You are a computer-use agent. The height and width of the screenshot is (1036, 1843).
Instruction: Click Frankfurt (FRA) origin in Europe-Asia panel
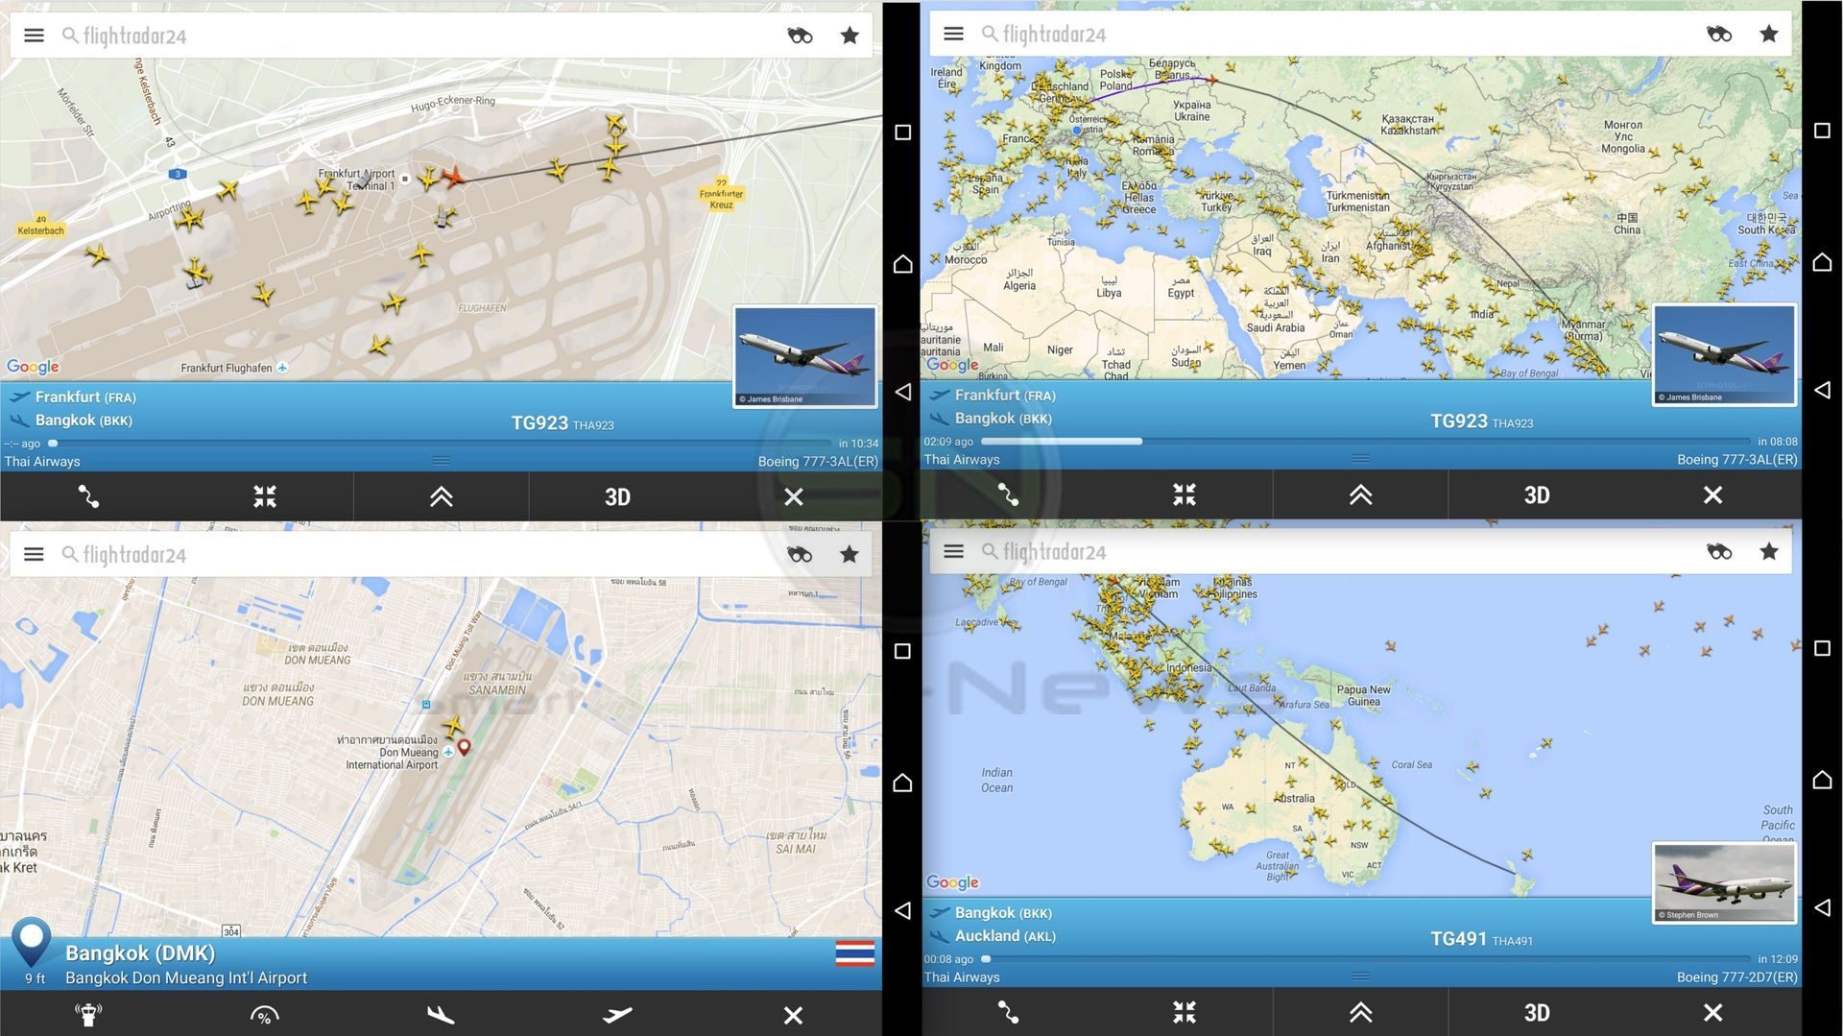coord(1005,395)
